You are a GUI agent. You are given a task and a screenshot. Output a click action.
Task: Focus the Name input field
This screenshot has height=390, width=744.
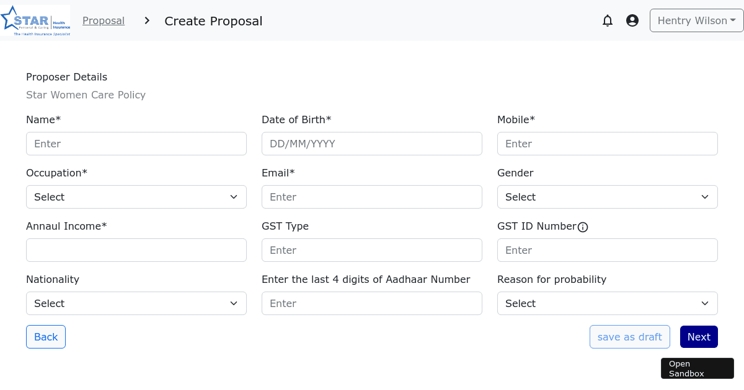pos(136,144)
